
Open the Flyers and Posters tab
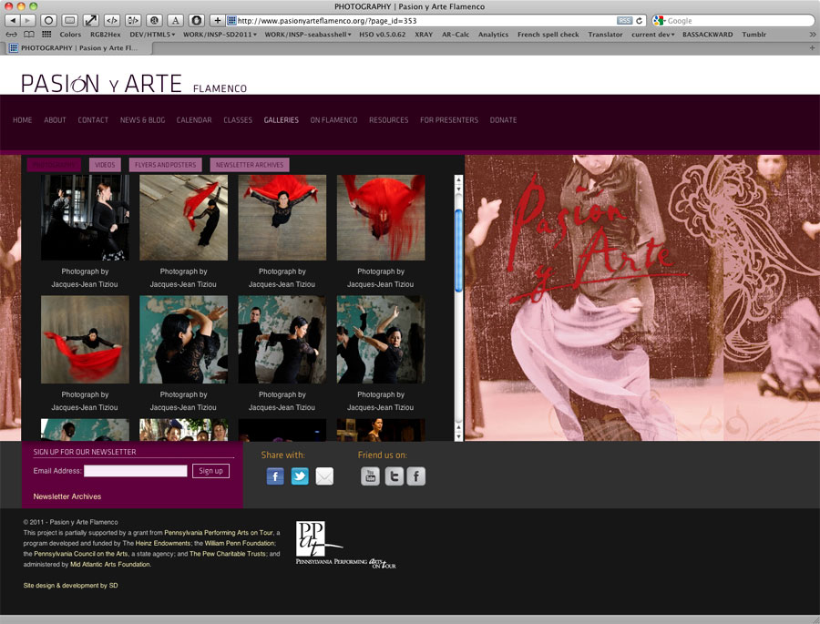(165, 165)
